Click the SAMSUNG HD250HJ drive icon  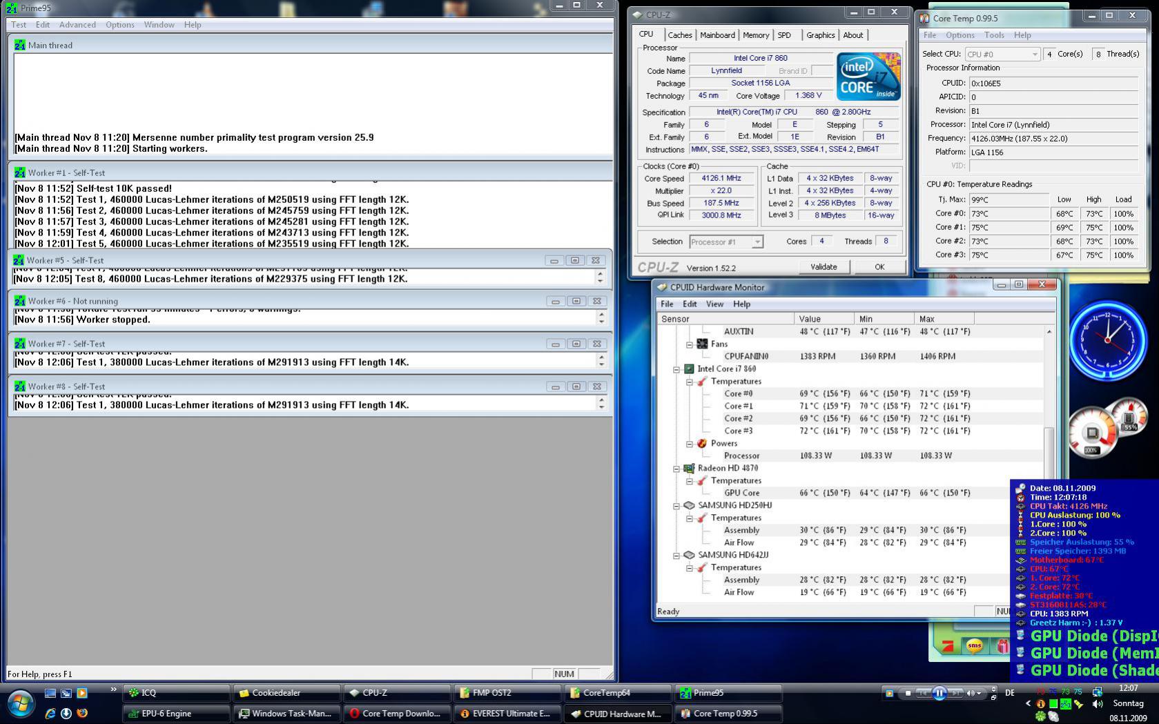(x=689, y=505)
